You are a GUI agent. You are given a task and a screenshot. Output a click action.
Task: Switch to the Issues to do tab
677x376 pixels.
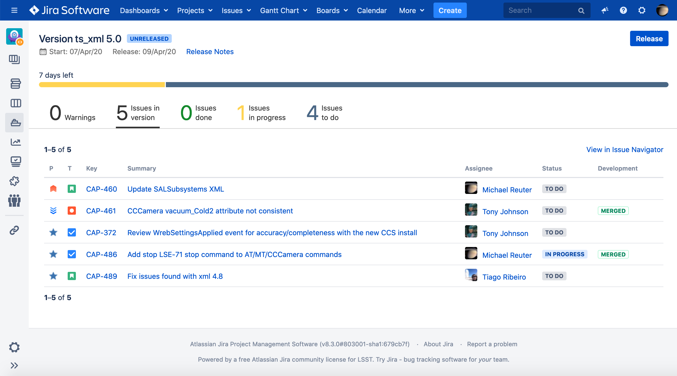(324, 113)
